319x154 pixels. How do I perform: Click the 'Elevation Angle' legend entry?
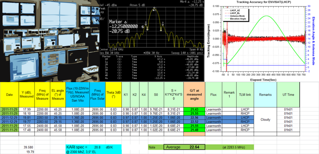[235, 19]
